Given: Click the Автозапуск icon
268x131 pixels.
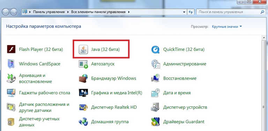Looking at the screenshot, I should (83, 64).
